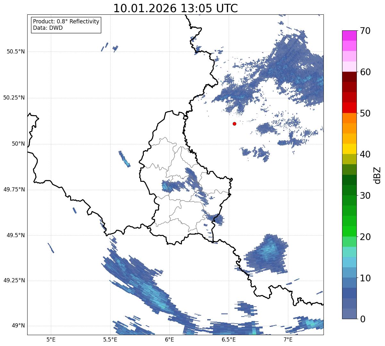Click the orange colorbar segment below 50
This screenshot has width=385, height=346.
click(x=349, y=118)
